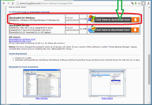View the Notes Editor screenshot thumbnail
This screenshot has height=105, width=152.
(x=107, y=83)
